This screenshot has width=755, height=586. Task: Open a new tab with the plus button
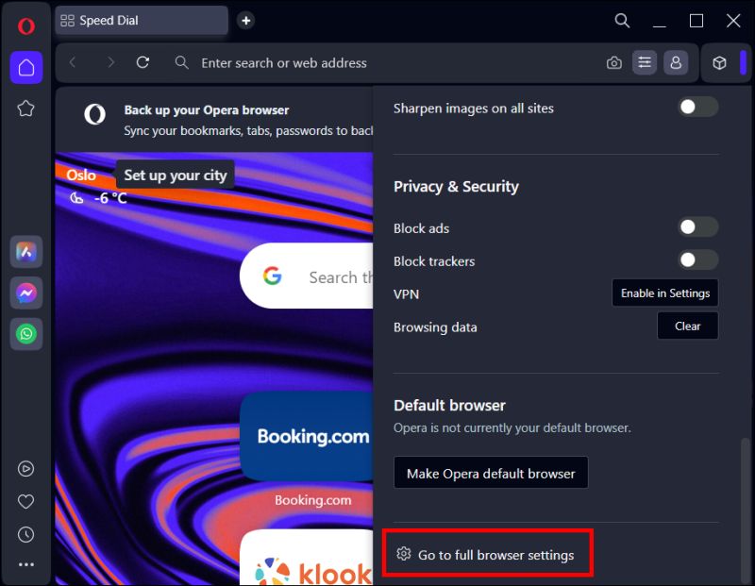click(x=245, y=20)
